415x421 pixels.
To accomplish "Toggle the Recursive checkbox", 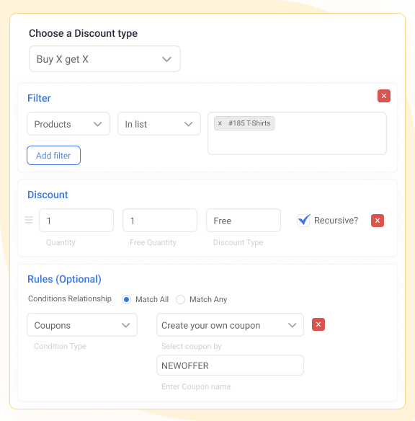I will coord(303,221).
